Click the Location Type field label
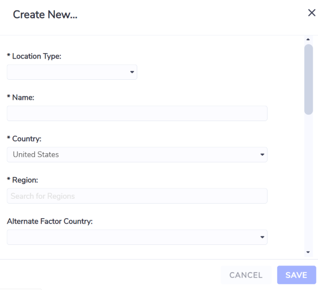 [34, 56]
